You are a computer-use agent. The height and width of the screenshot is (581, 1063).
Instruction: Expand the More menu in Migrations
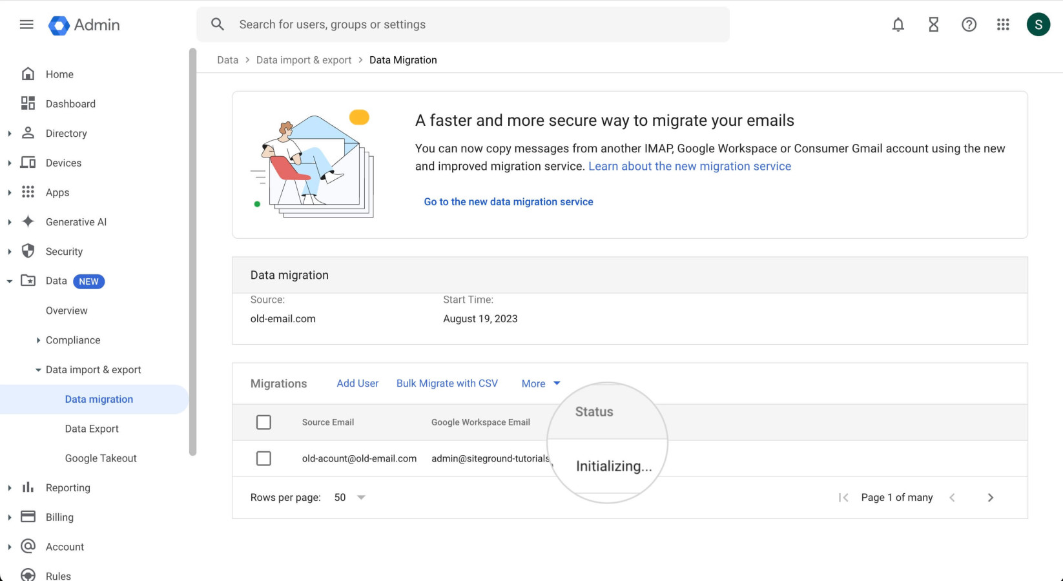541,383
